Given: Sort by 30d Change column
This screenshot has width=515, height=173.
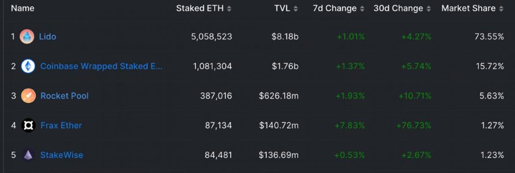Looking at the screenshot, I should 428,8.
